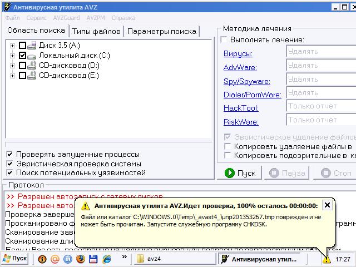Click the Пауза button
The width and height of the screenshot is (356, 267).
tap(287, 173)
